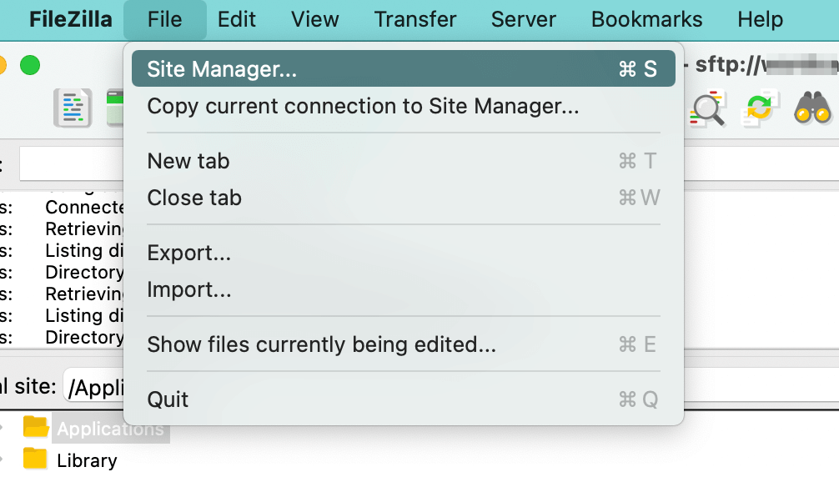The image size is (839, 477).
Task: Click the Library folder icon
Action: (x=36, y=459)
